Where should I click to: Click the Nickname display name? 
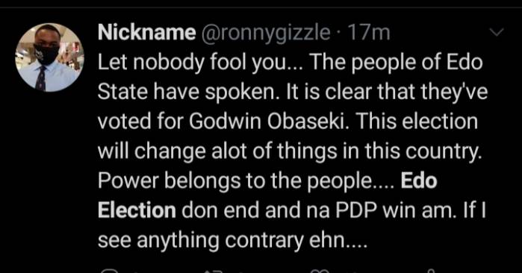tap(147, 33)
